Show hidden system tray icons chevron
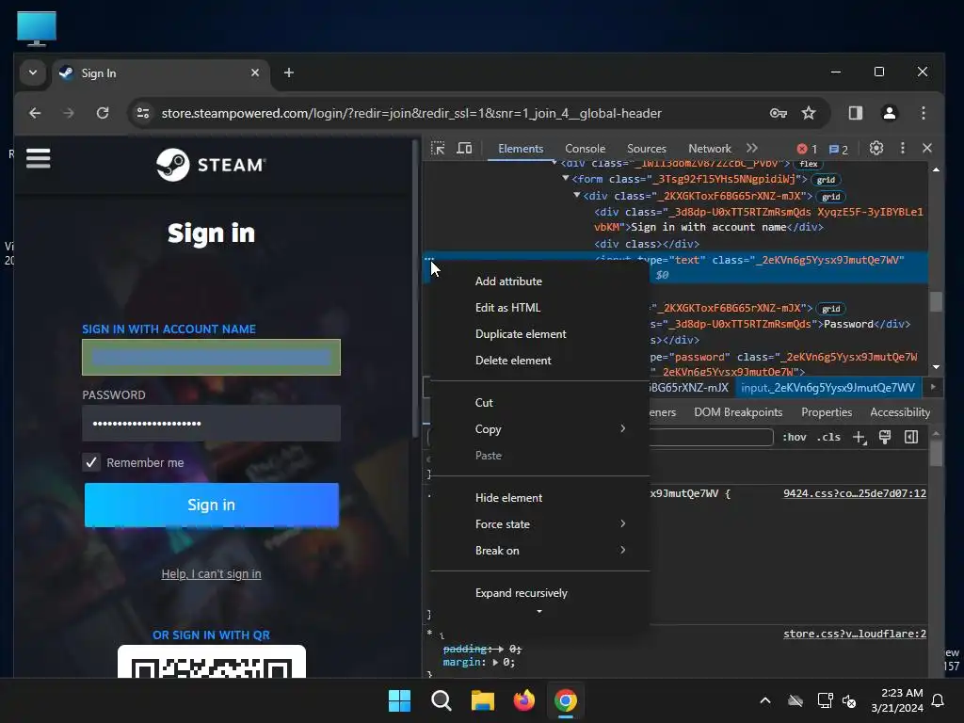This screenshot has width=964, height=723. coord(764,700)
